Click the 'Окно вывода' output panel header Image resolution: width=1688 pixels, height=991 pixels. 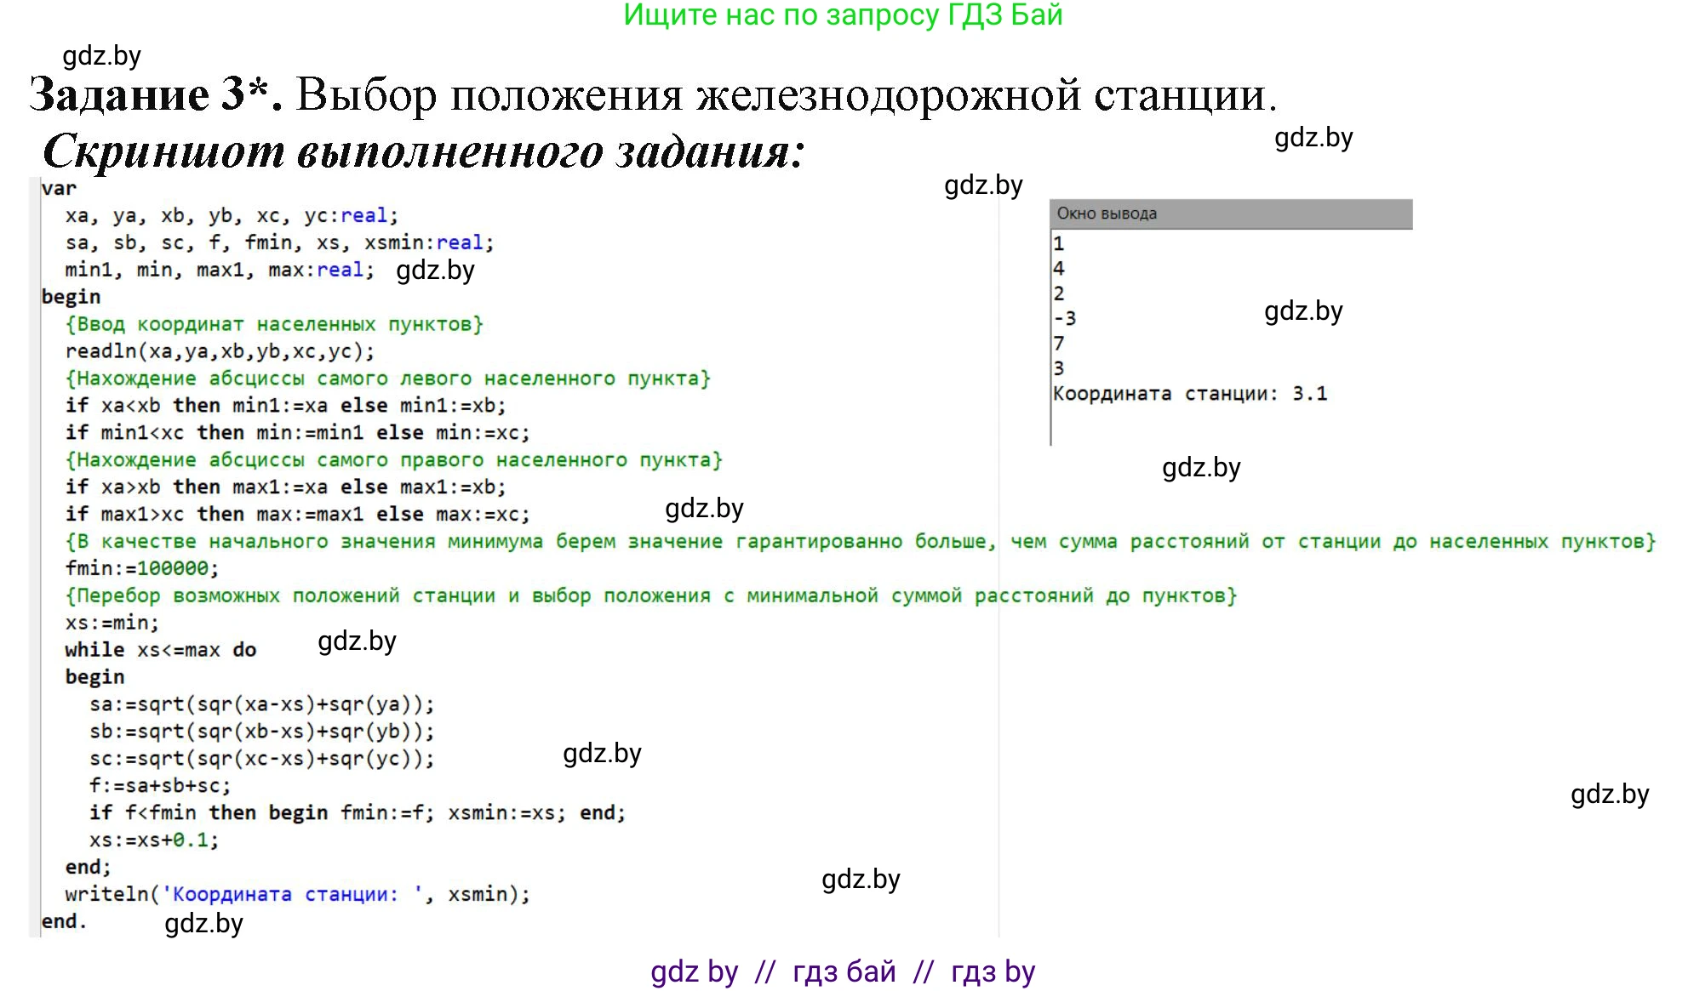(x=1231, y=214)
